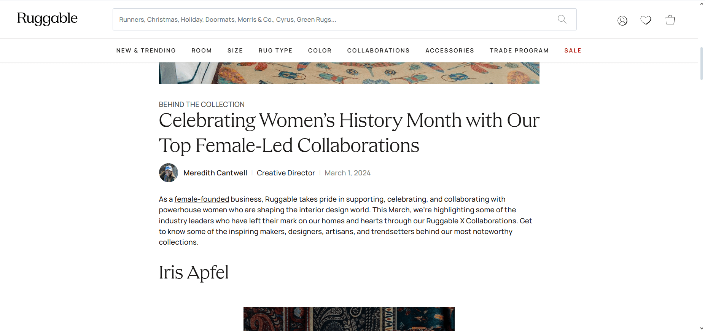Viewport: 705px width, 331px height.
Task: Open the Sale section
Action: [x=573, y=51]
